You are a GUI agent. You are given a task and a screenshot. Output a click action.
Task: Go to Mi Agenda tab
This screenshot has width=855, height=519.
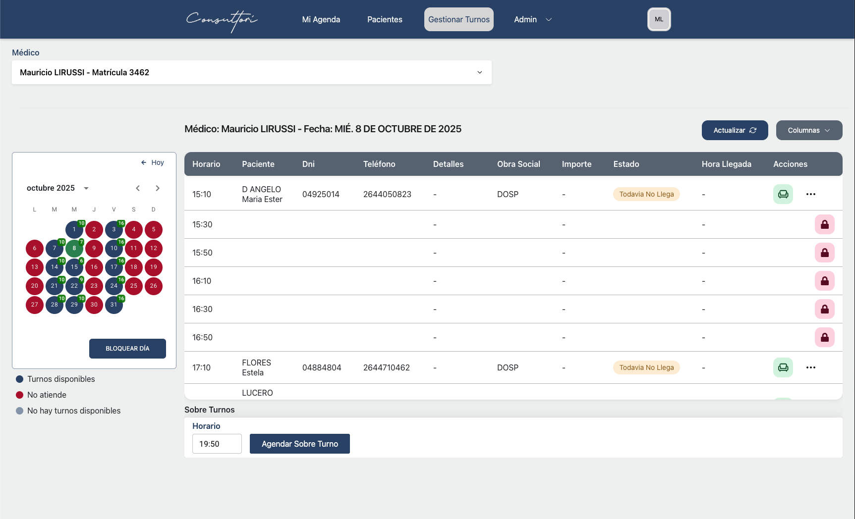pos(321,19)
